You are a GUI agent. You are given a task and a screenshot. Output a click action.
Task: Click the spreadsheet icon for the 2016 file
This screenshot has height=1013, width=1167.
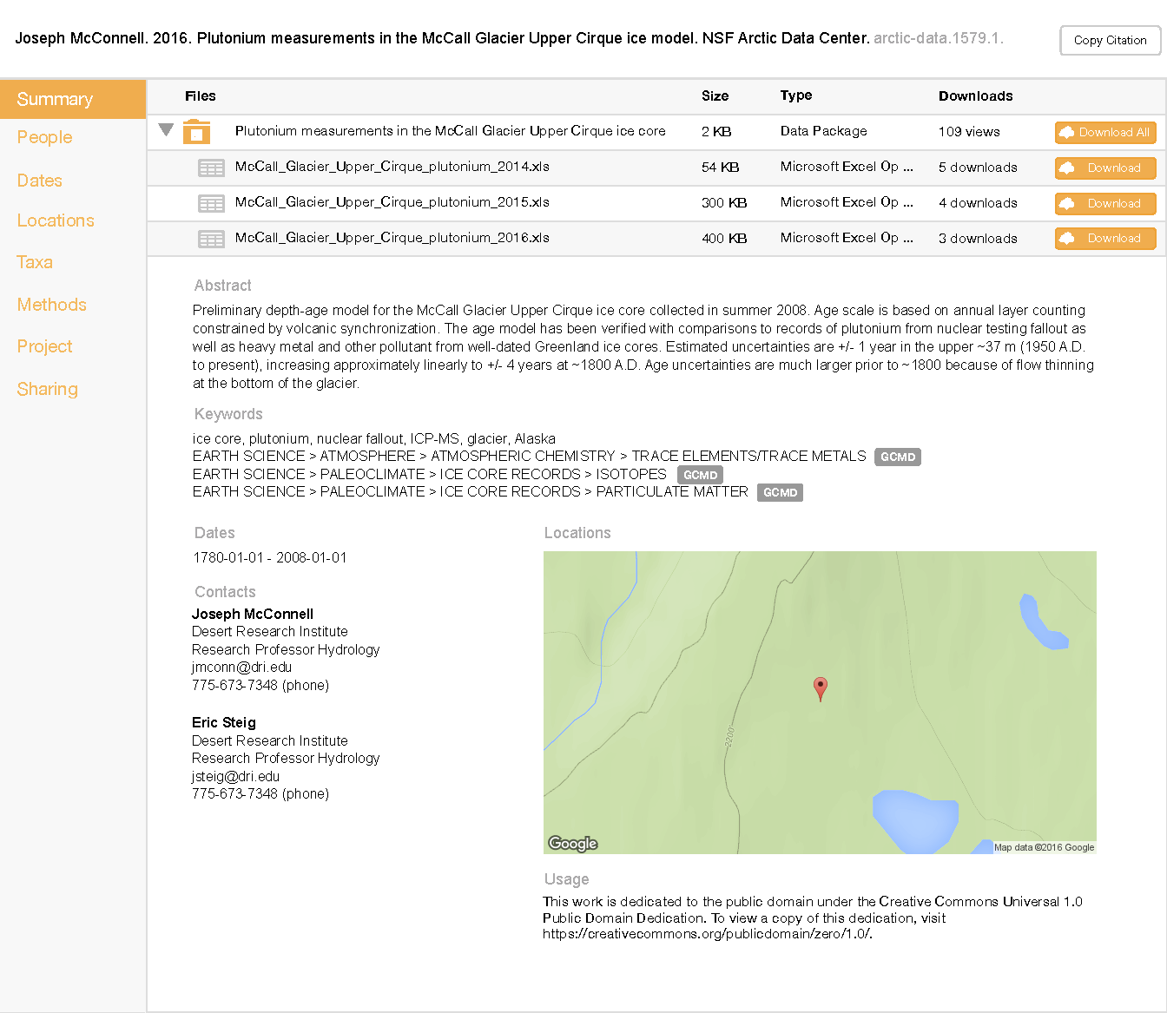click(211, 239)
